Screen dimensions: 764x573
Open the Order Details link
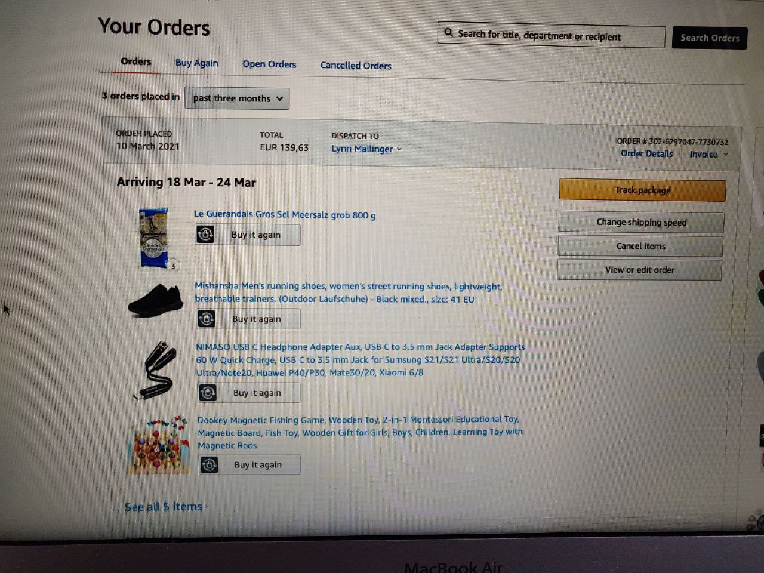point(646,153)
